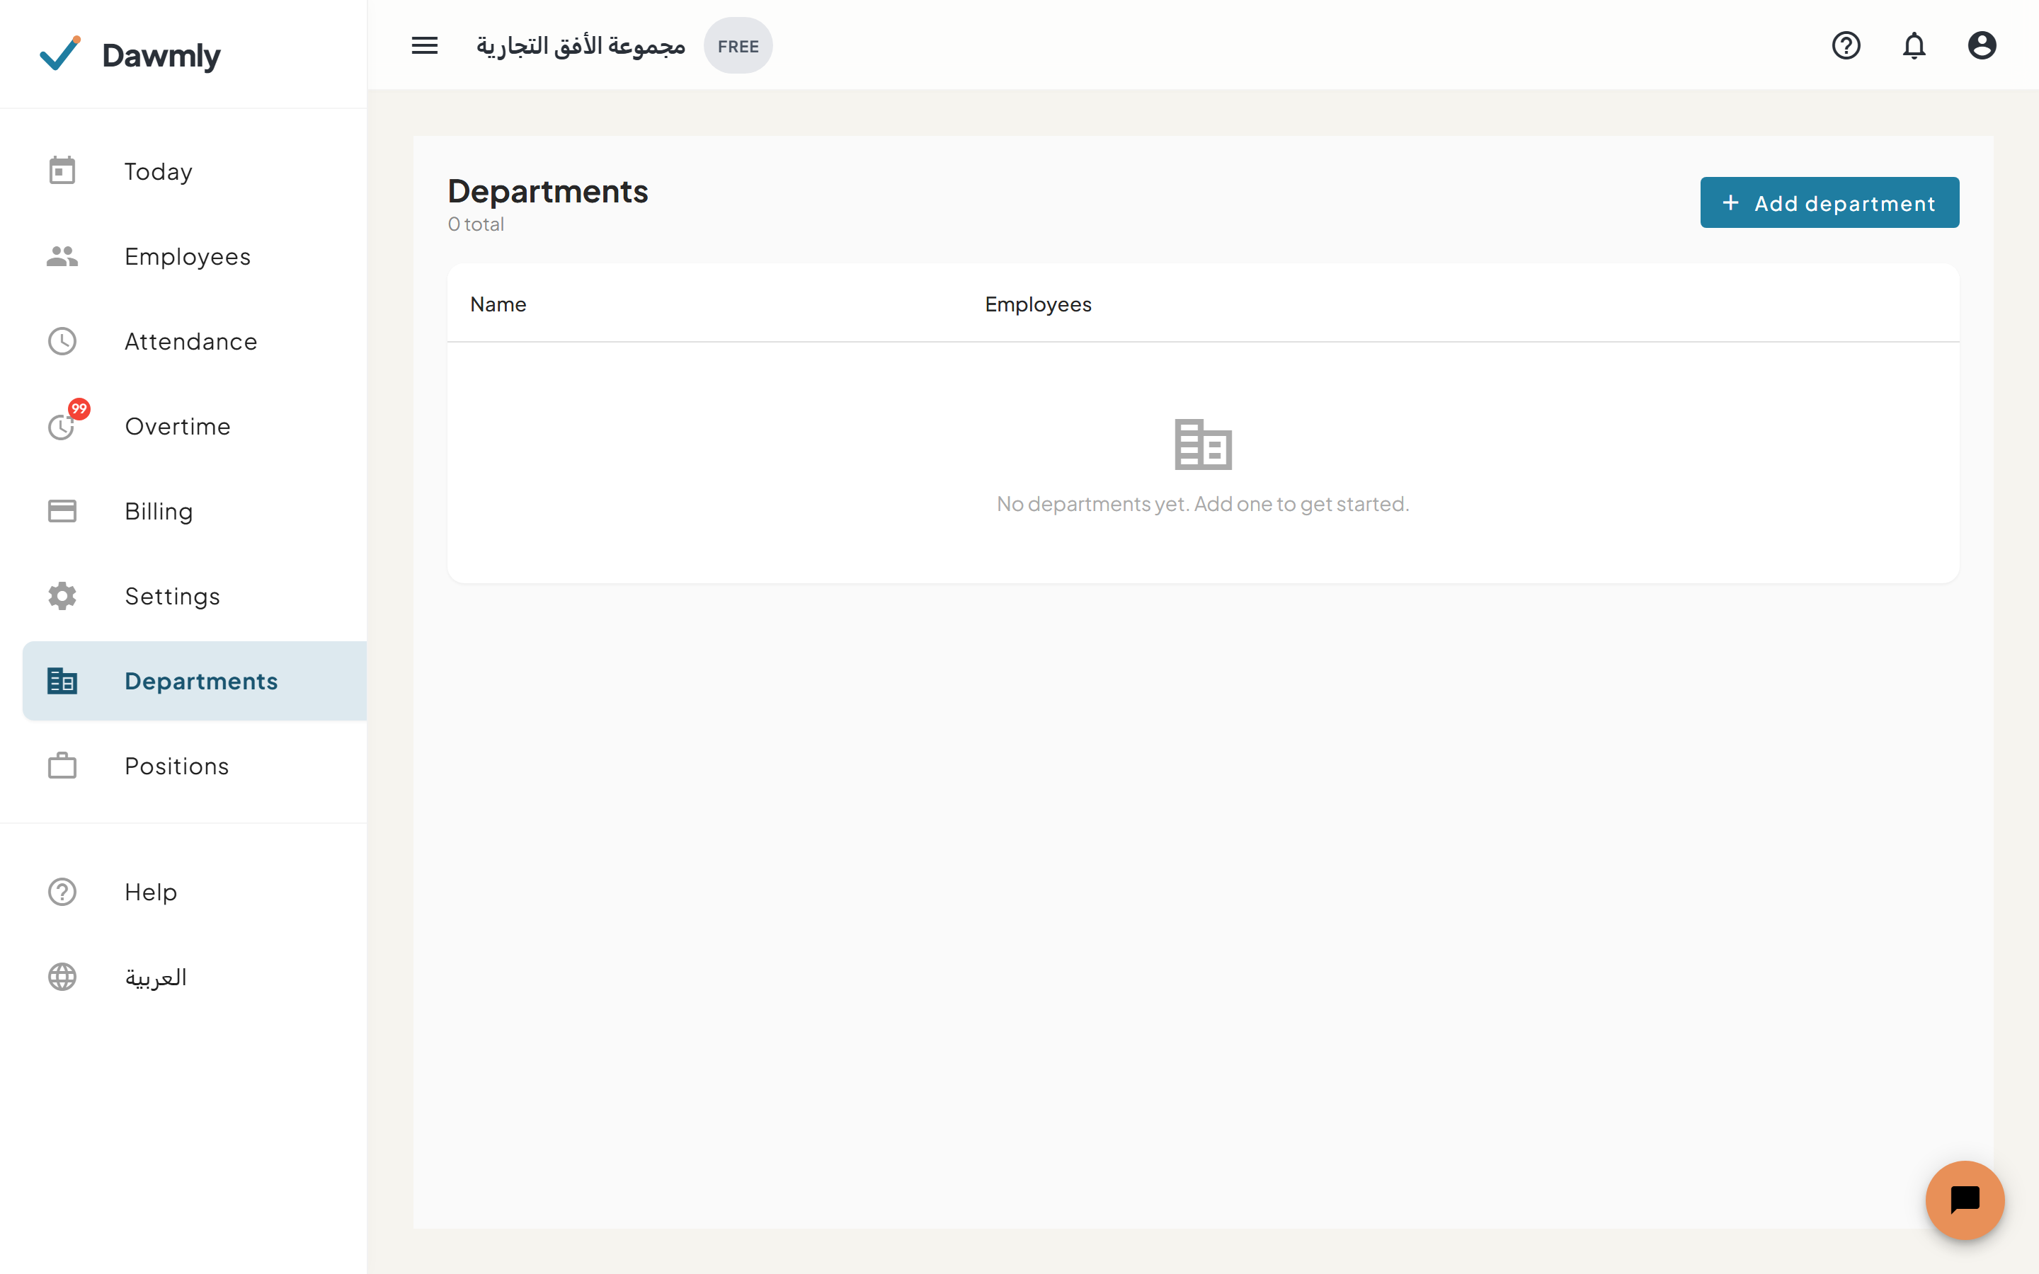Click the Name column header

pyautogui.click(x=498, y=304)
